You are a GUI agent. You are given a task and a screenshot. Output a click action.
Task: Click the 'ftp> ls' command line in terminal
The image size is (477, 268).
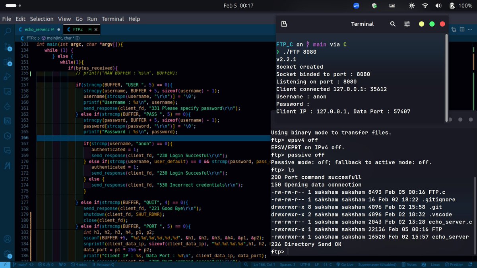283,170
